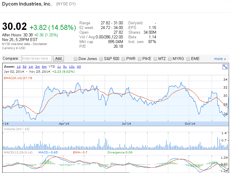
Task: Select the EPS value 1.15
Action: 152,28
